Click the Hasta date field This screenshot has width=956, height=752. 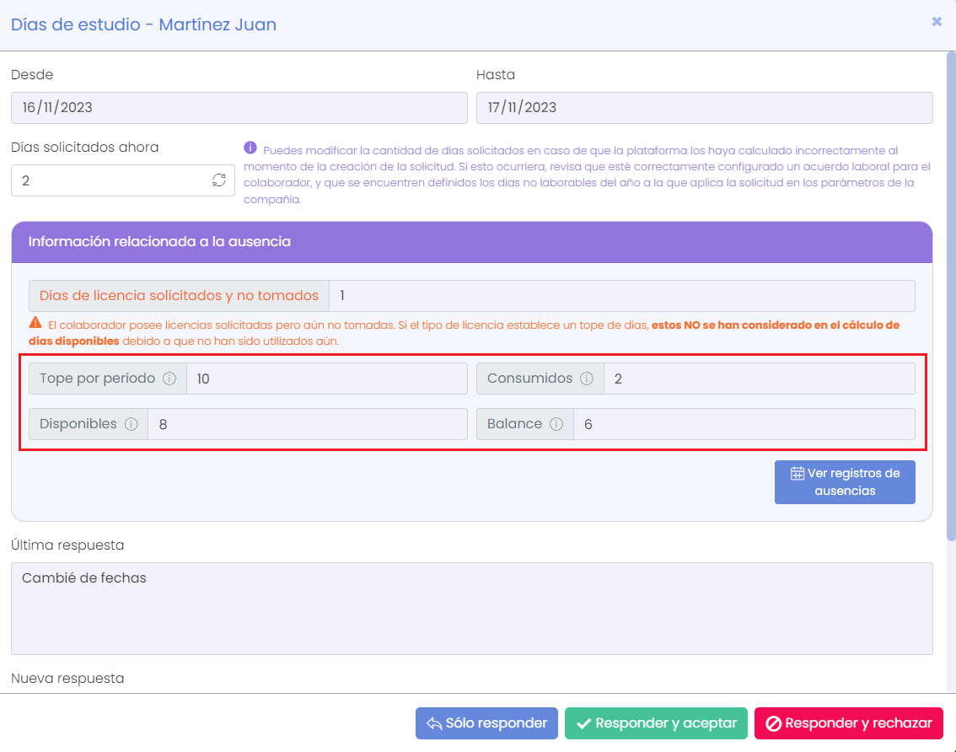tap(704, 108)
